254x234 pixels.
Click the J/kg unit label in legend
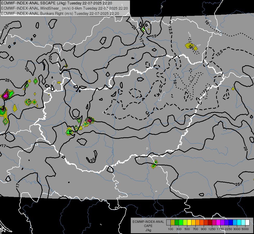coord(148,230)
